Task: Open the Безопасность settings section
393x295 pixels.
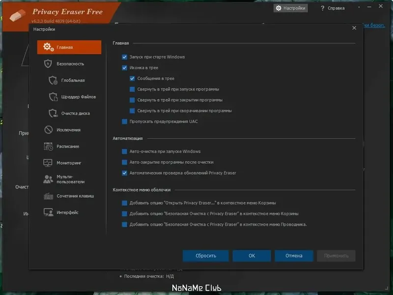Action: (x=69, y=64)
